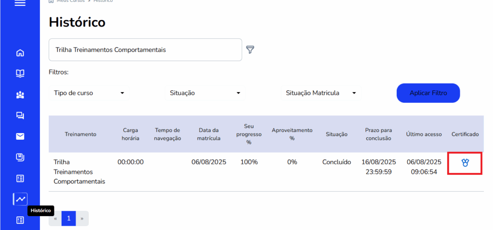The image size is (493, 230).
Task: Go to previous page with « arrow
Action: [55, 218]
